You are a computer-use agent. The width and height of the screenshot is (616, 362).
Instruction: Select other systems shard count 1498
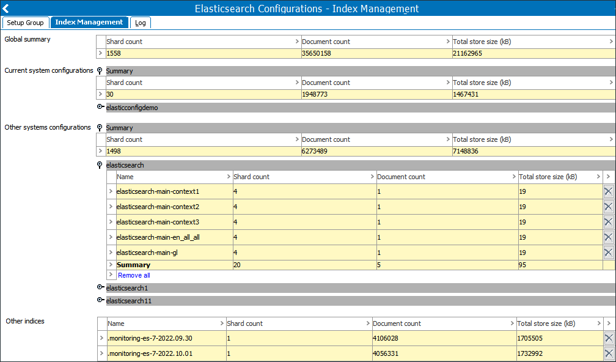pyautogui.click(x=204, y=151)
